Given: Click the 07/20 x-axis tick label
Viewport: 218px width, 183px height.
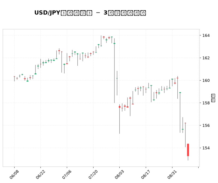Looking at the screenshot, I should (93, 174).
